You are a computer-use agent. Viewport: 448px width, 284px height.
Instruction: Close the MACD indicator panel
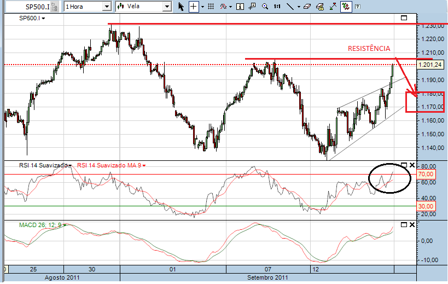pos(412,225)
